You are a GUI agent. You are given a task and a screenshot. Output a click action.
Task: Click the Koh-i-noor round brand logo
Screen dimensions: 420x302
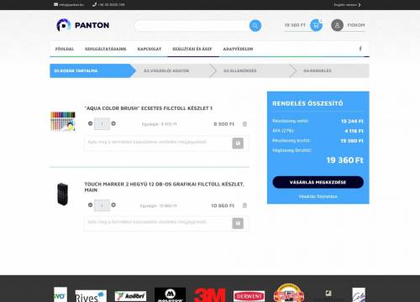(289, 293)
